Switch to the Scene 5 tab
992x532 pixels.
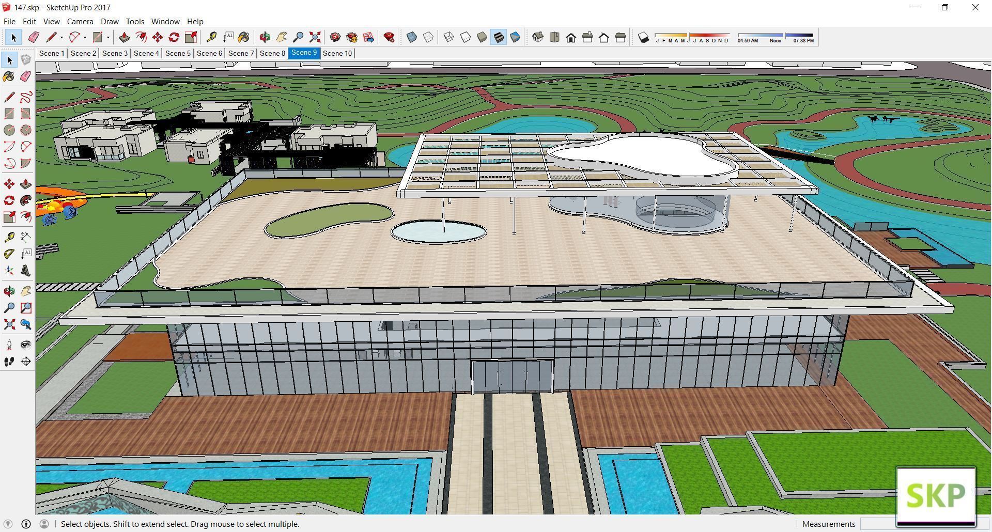(x=178, y=53)
